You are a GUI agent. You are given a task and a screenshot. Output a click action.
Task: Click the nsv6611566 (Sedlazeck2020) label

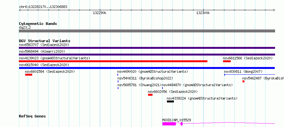tap(248, 58)
